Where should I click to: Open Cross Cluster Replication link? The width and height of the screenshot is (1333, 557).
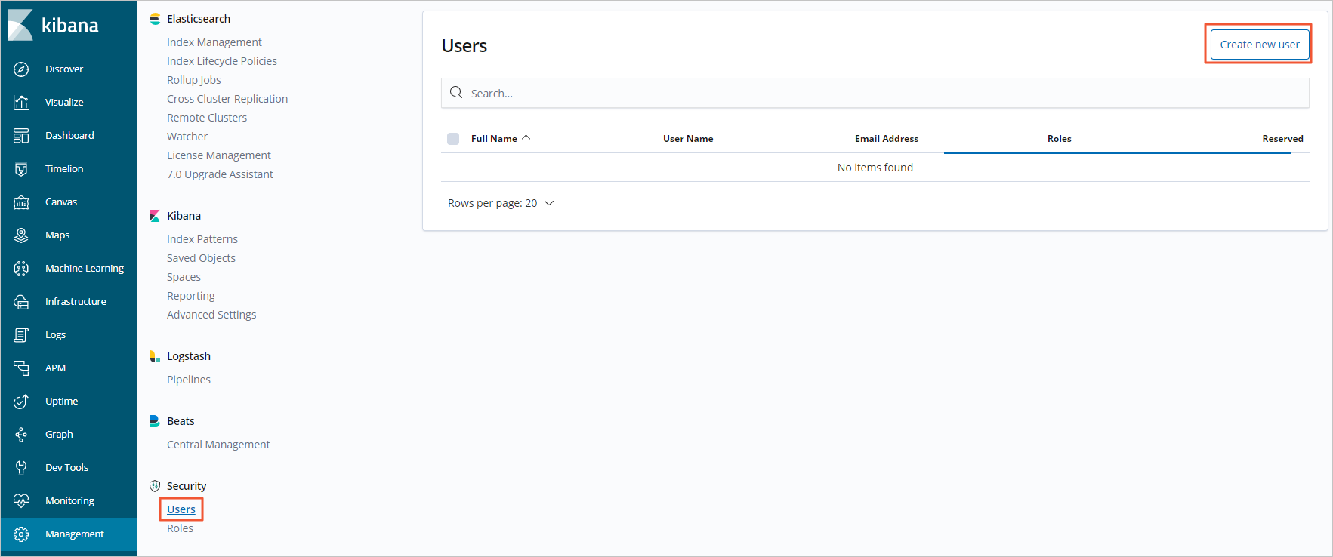click(x=227, y=99)
